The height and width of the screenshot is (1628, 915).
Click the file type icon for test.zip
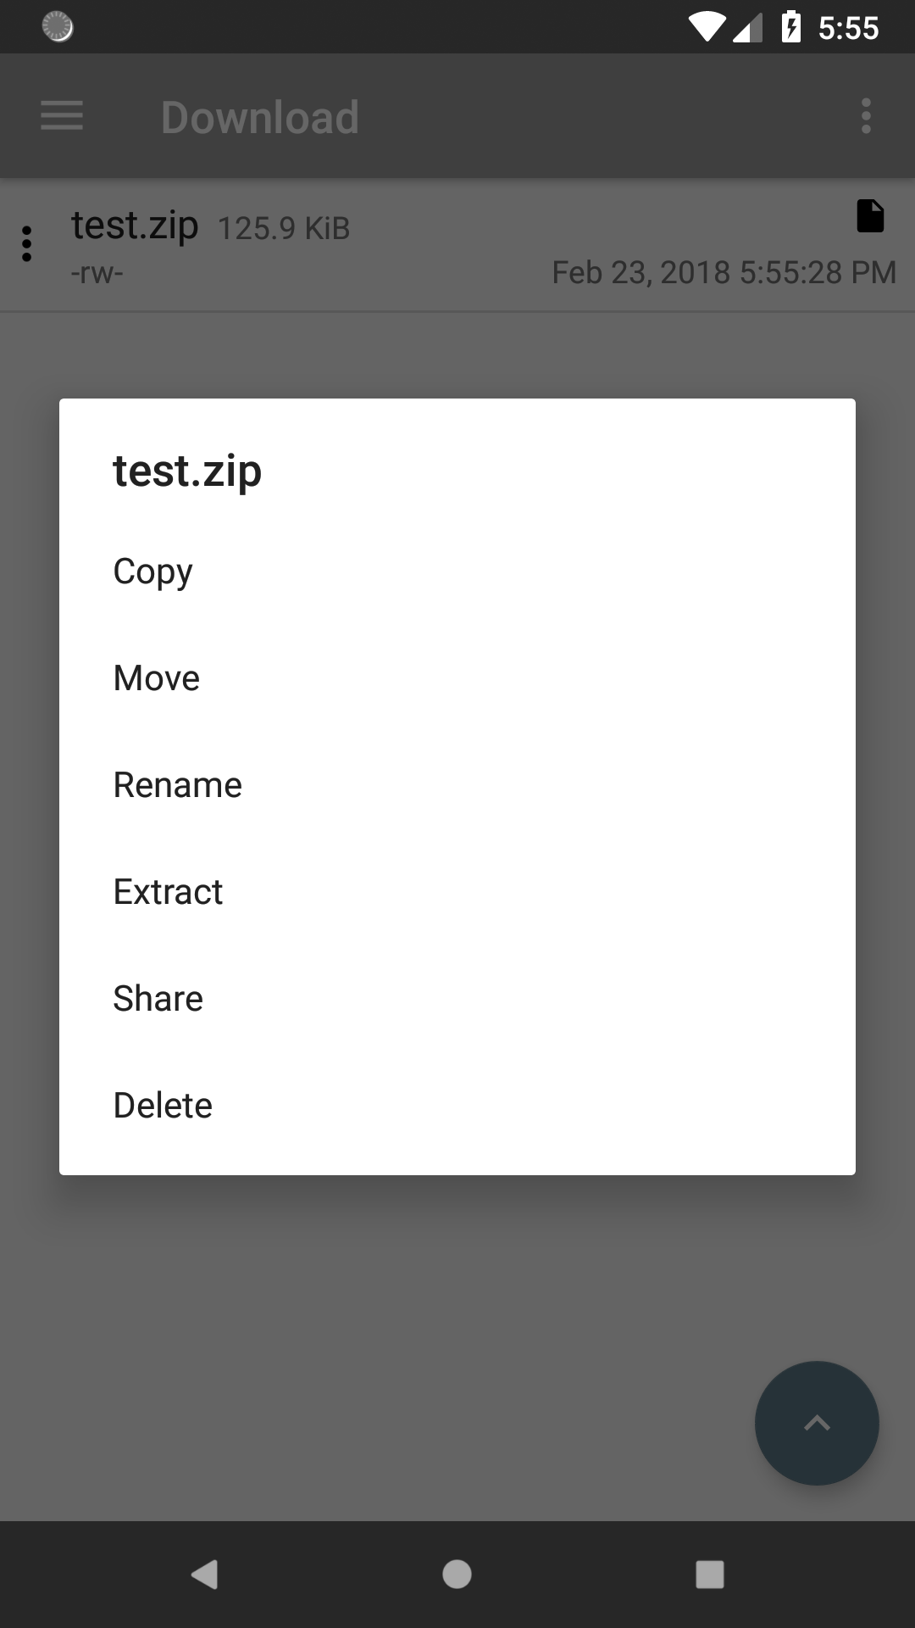(x=870, y=216)
